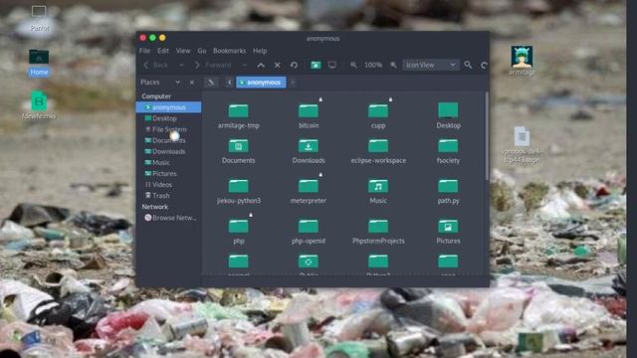
Task: Open the Forward history dropdown arrow
Action: point(244,65)
